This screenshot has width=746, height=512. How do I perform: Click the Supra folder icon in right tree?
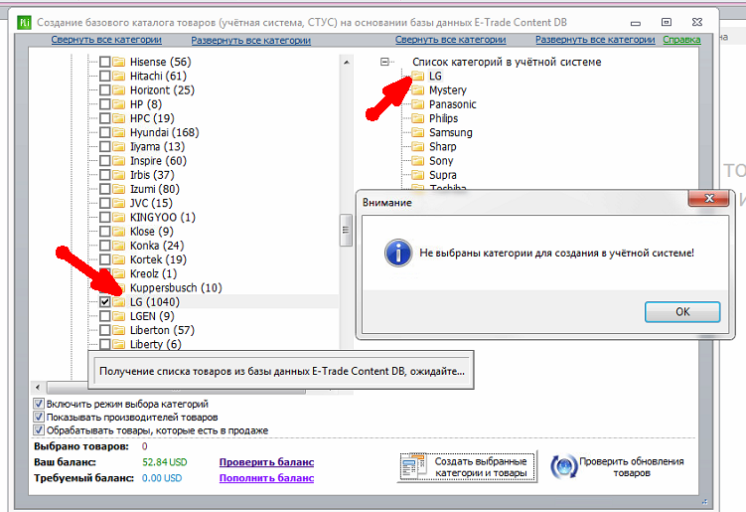coord(418,175)
